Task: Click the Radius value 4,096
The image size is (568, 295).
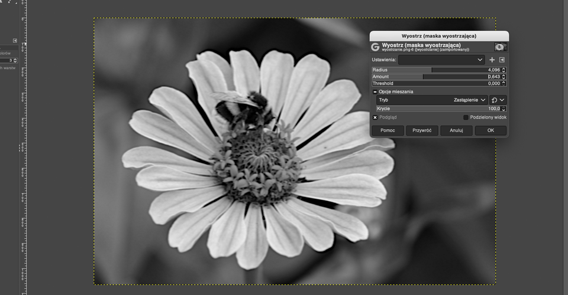Action: point(493,70)
